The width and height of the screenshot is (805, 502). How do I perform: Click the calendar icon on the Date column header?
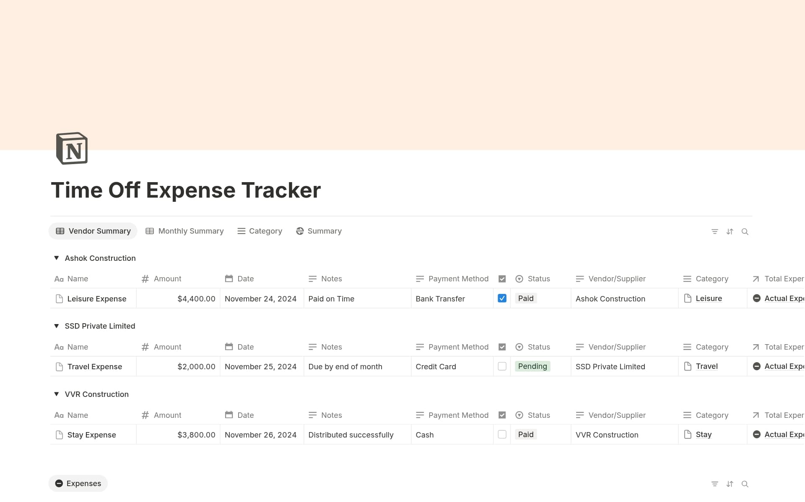tap(229, 278)
